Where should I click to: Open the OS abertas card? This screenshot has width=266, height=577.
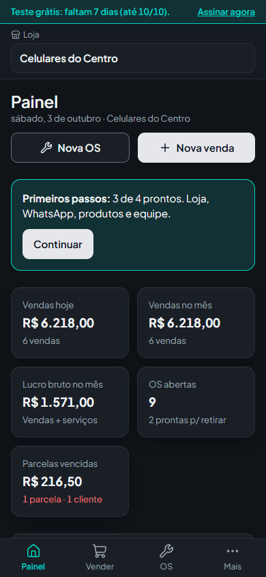coord(196,402)
